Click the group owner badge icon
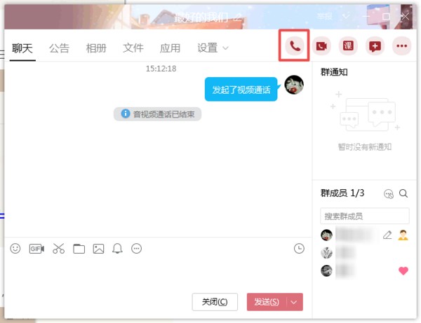421x323 pixels. click(x=403, y=235)
